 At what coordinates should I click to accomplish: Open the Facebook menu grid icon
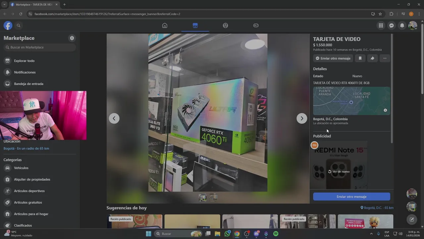[381, 26]
